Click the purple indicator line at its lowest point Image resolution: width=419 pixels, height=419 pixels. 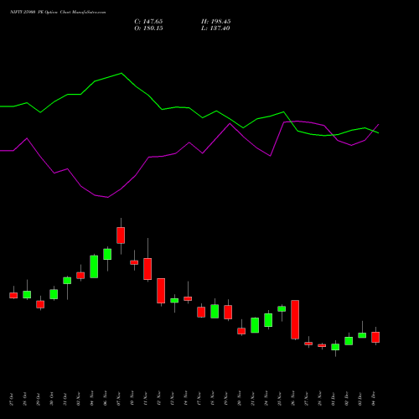(x=108, y=197)
